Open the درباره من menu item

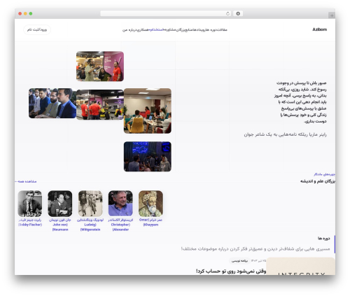[x=129, y=30]
